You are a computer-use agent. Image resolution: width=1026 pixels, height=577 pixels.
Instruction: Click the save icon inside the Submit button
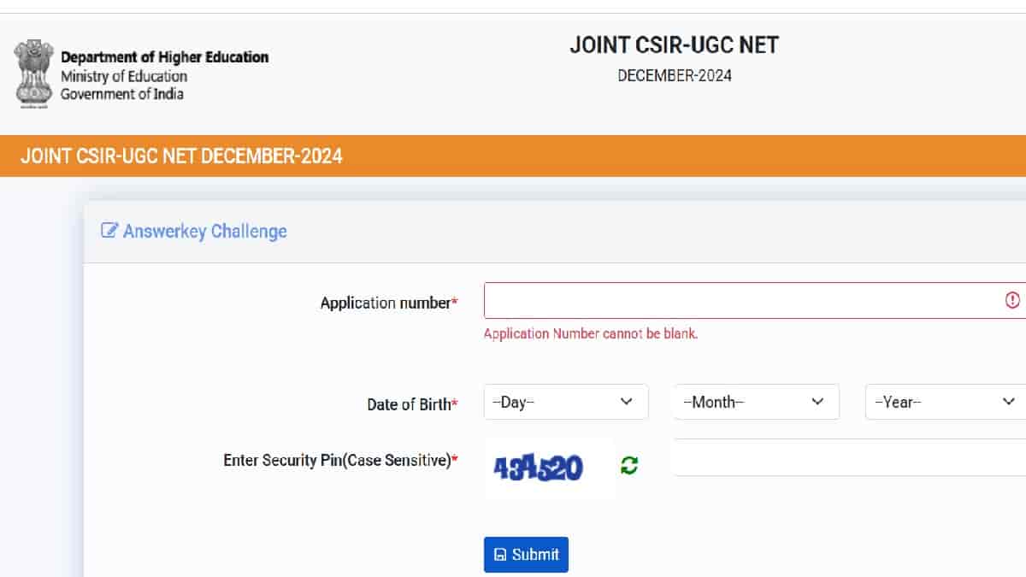coord(500,554)
